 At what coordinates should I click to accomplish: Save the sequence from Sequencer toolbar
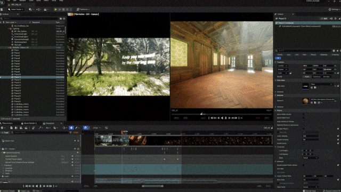tap(11, 128)
